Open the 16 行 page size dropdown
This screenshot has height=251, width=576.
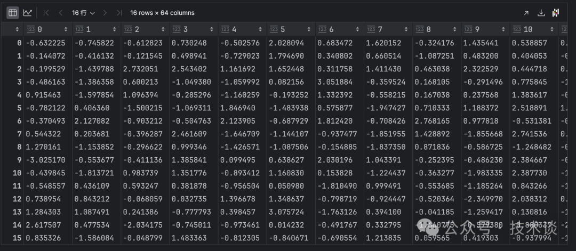(83, 13)
